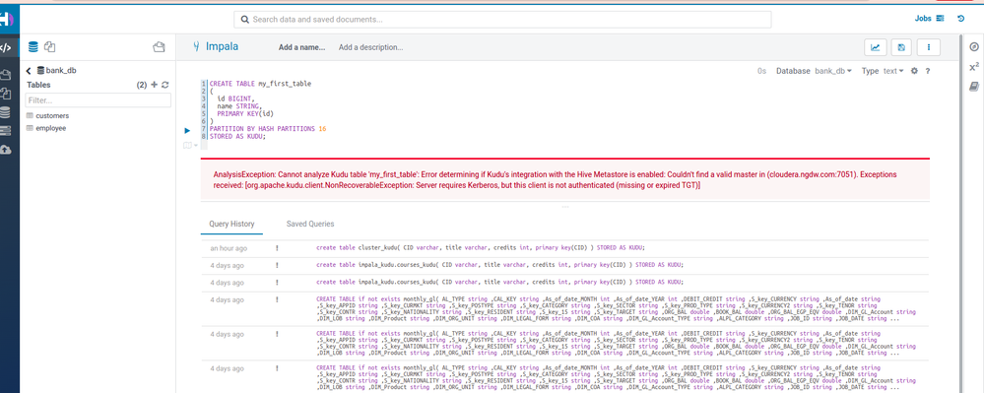
Task: Open the Tables icon in the dark sidebar
Action: 6,112
